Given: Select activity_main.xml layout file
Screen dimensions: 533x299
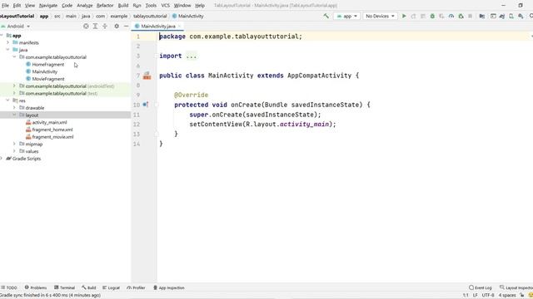Looking at the screenshot, I should (x=49, y=122).
